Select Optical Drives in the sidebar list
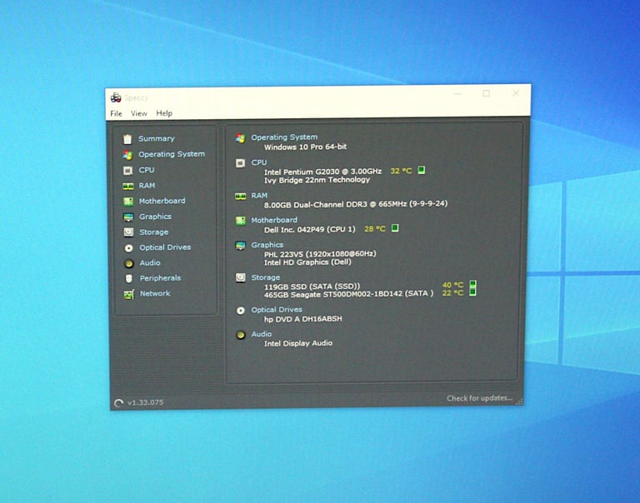This screenshot has width=640, height=503. (165, 247)
